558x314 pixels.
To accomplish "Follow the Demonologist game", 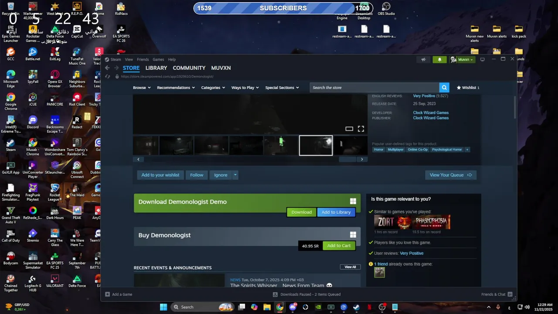I will pyautogui.click(x=197, y=175).
